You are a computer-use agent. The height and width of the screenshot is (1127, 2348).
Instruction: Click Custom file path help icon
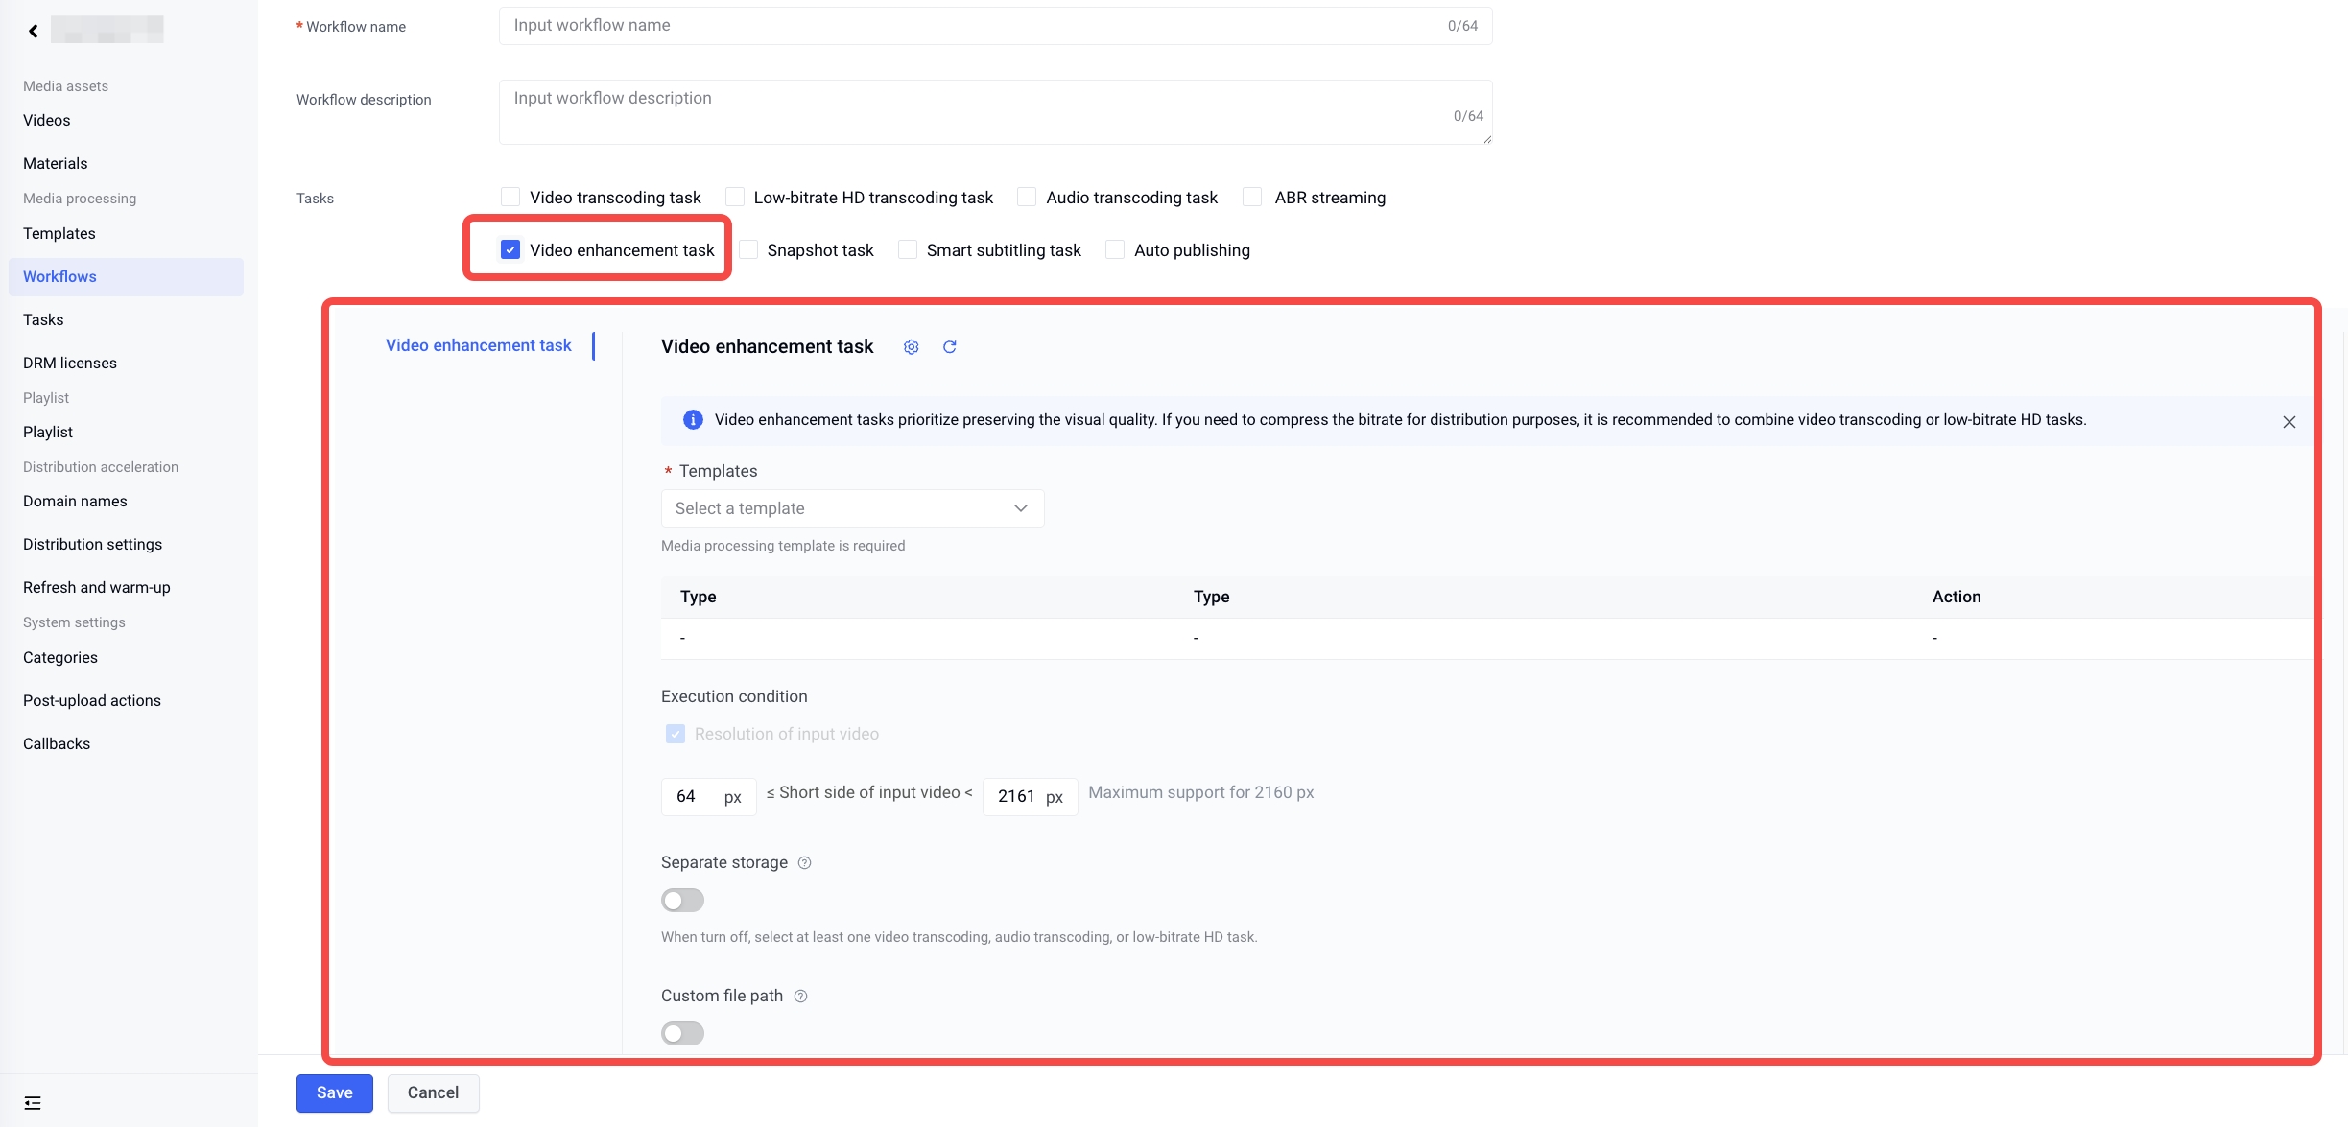tap(800, 997)
